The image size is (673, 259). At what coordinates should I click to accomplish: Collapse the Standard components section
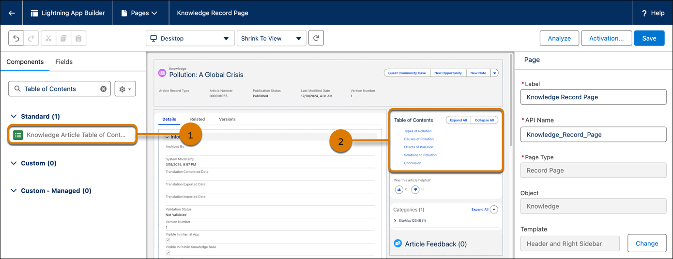pyautogui.click(x=14, y=117)
